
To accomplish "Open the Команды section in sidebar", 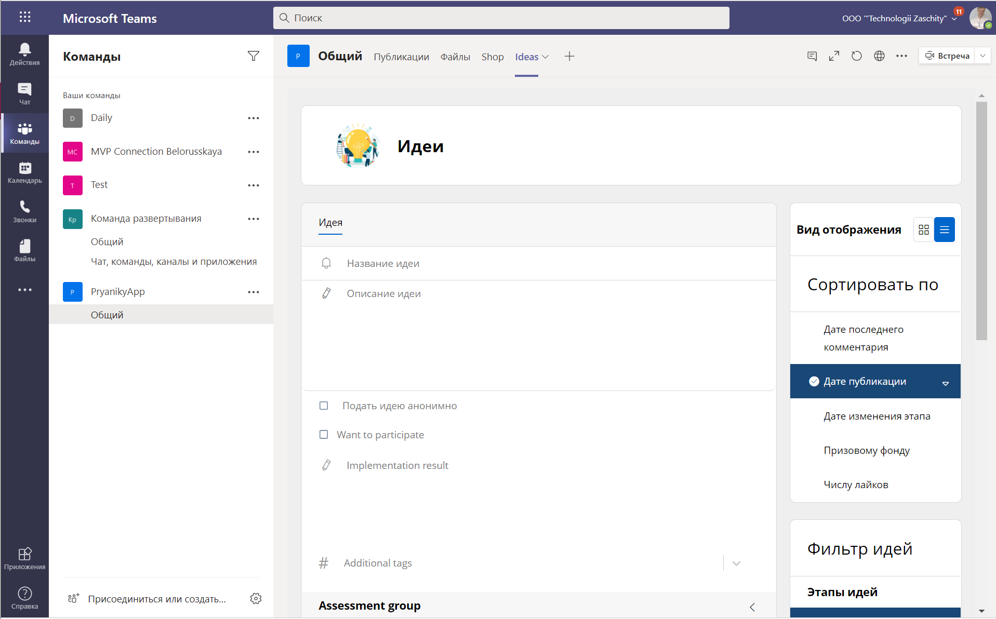I will click(24, 133).
